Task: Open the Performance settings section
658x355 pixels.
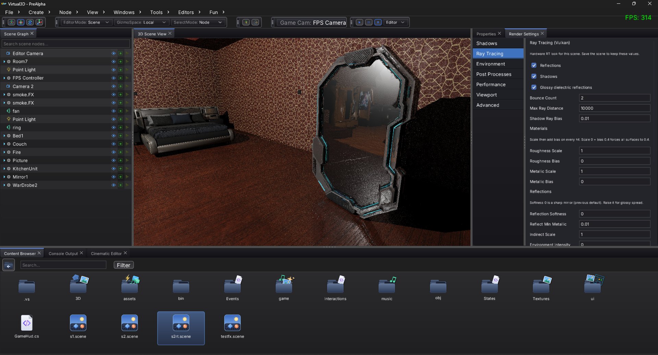Action: (498, 85)
